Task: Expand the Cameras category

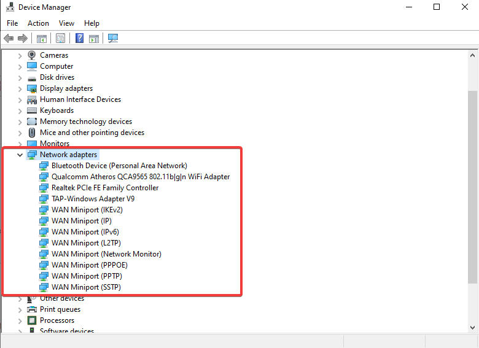Action: [20, 56]
